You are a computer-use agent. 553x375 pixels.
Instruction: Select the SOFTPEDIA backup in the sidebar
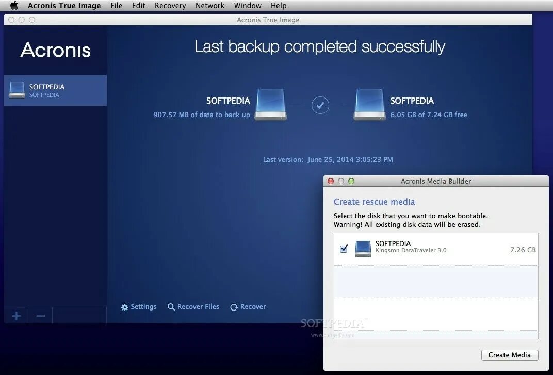pyautogui.click(x=55, y=90)
